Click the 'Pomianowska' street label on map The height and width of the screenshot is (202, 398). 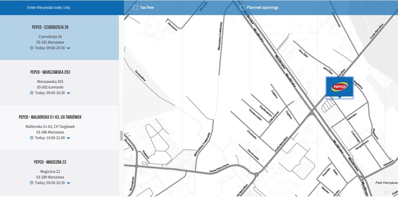click(x=255, y=115)
